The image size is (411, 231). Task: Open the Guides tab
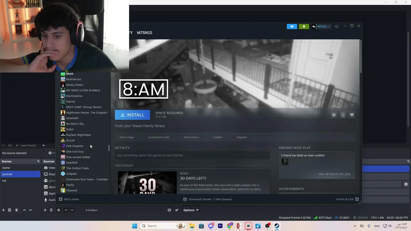click(x=218, y=137)
